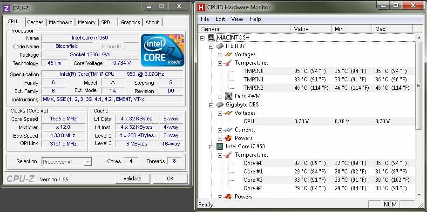Open the File menu in Hardware Monitor
The image size is (427, 212).
pyautogui.click(x=205, y=19)
